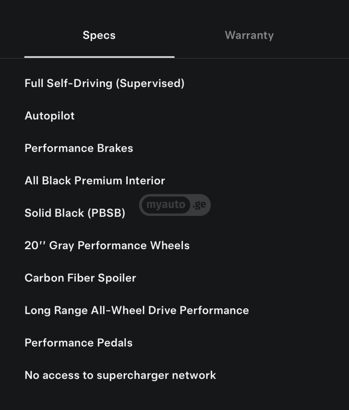Click the Performance Pedals spec entry

click(x=78, y=343)
